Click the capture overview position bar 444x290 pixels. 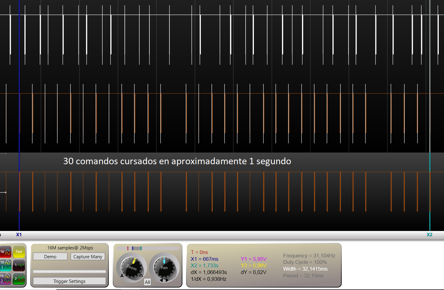148,248
